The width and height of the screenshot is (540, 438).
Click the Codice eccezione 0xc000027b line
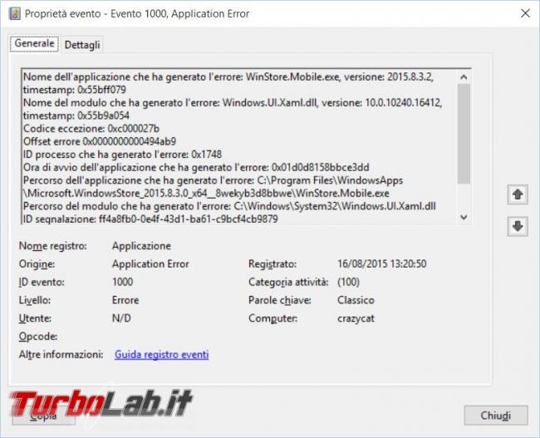(x=91, y=129)
